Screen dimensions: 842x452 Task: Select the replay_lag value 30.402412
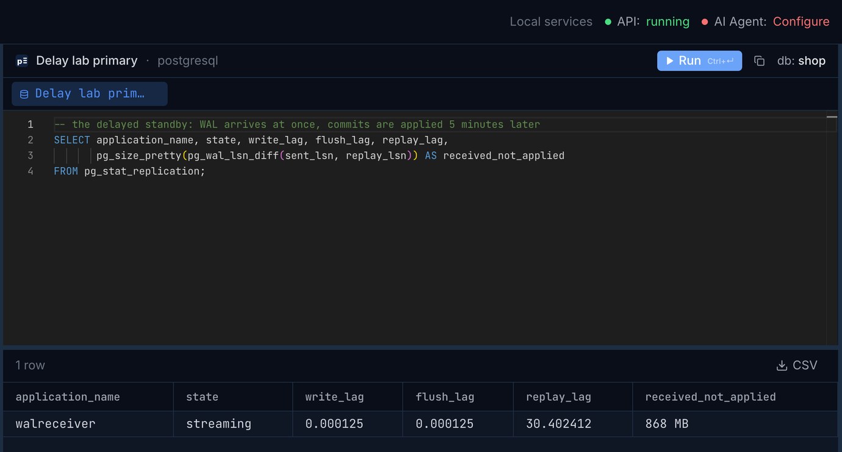tap(573, 424)
